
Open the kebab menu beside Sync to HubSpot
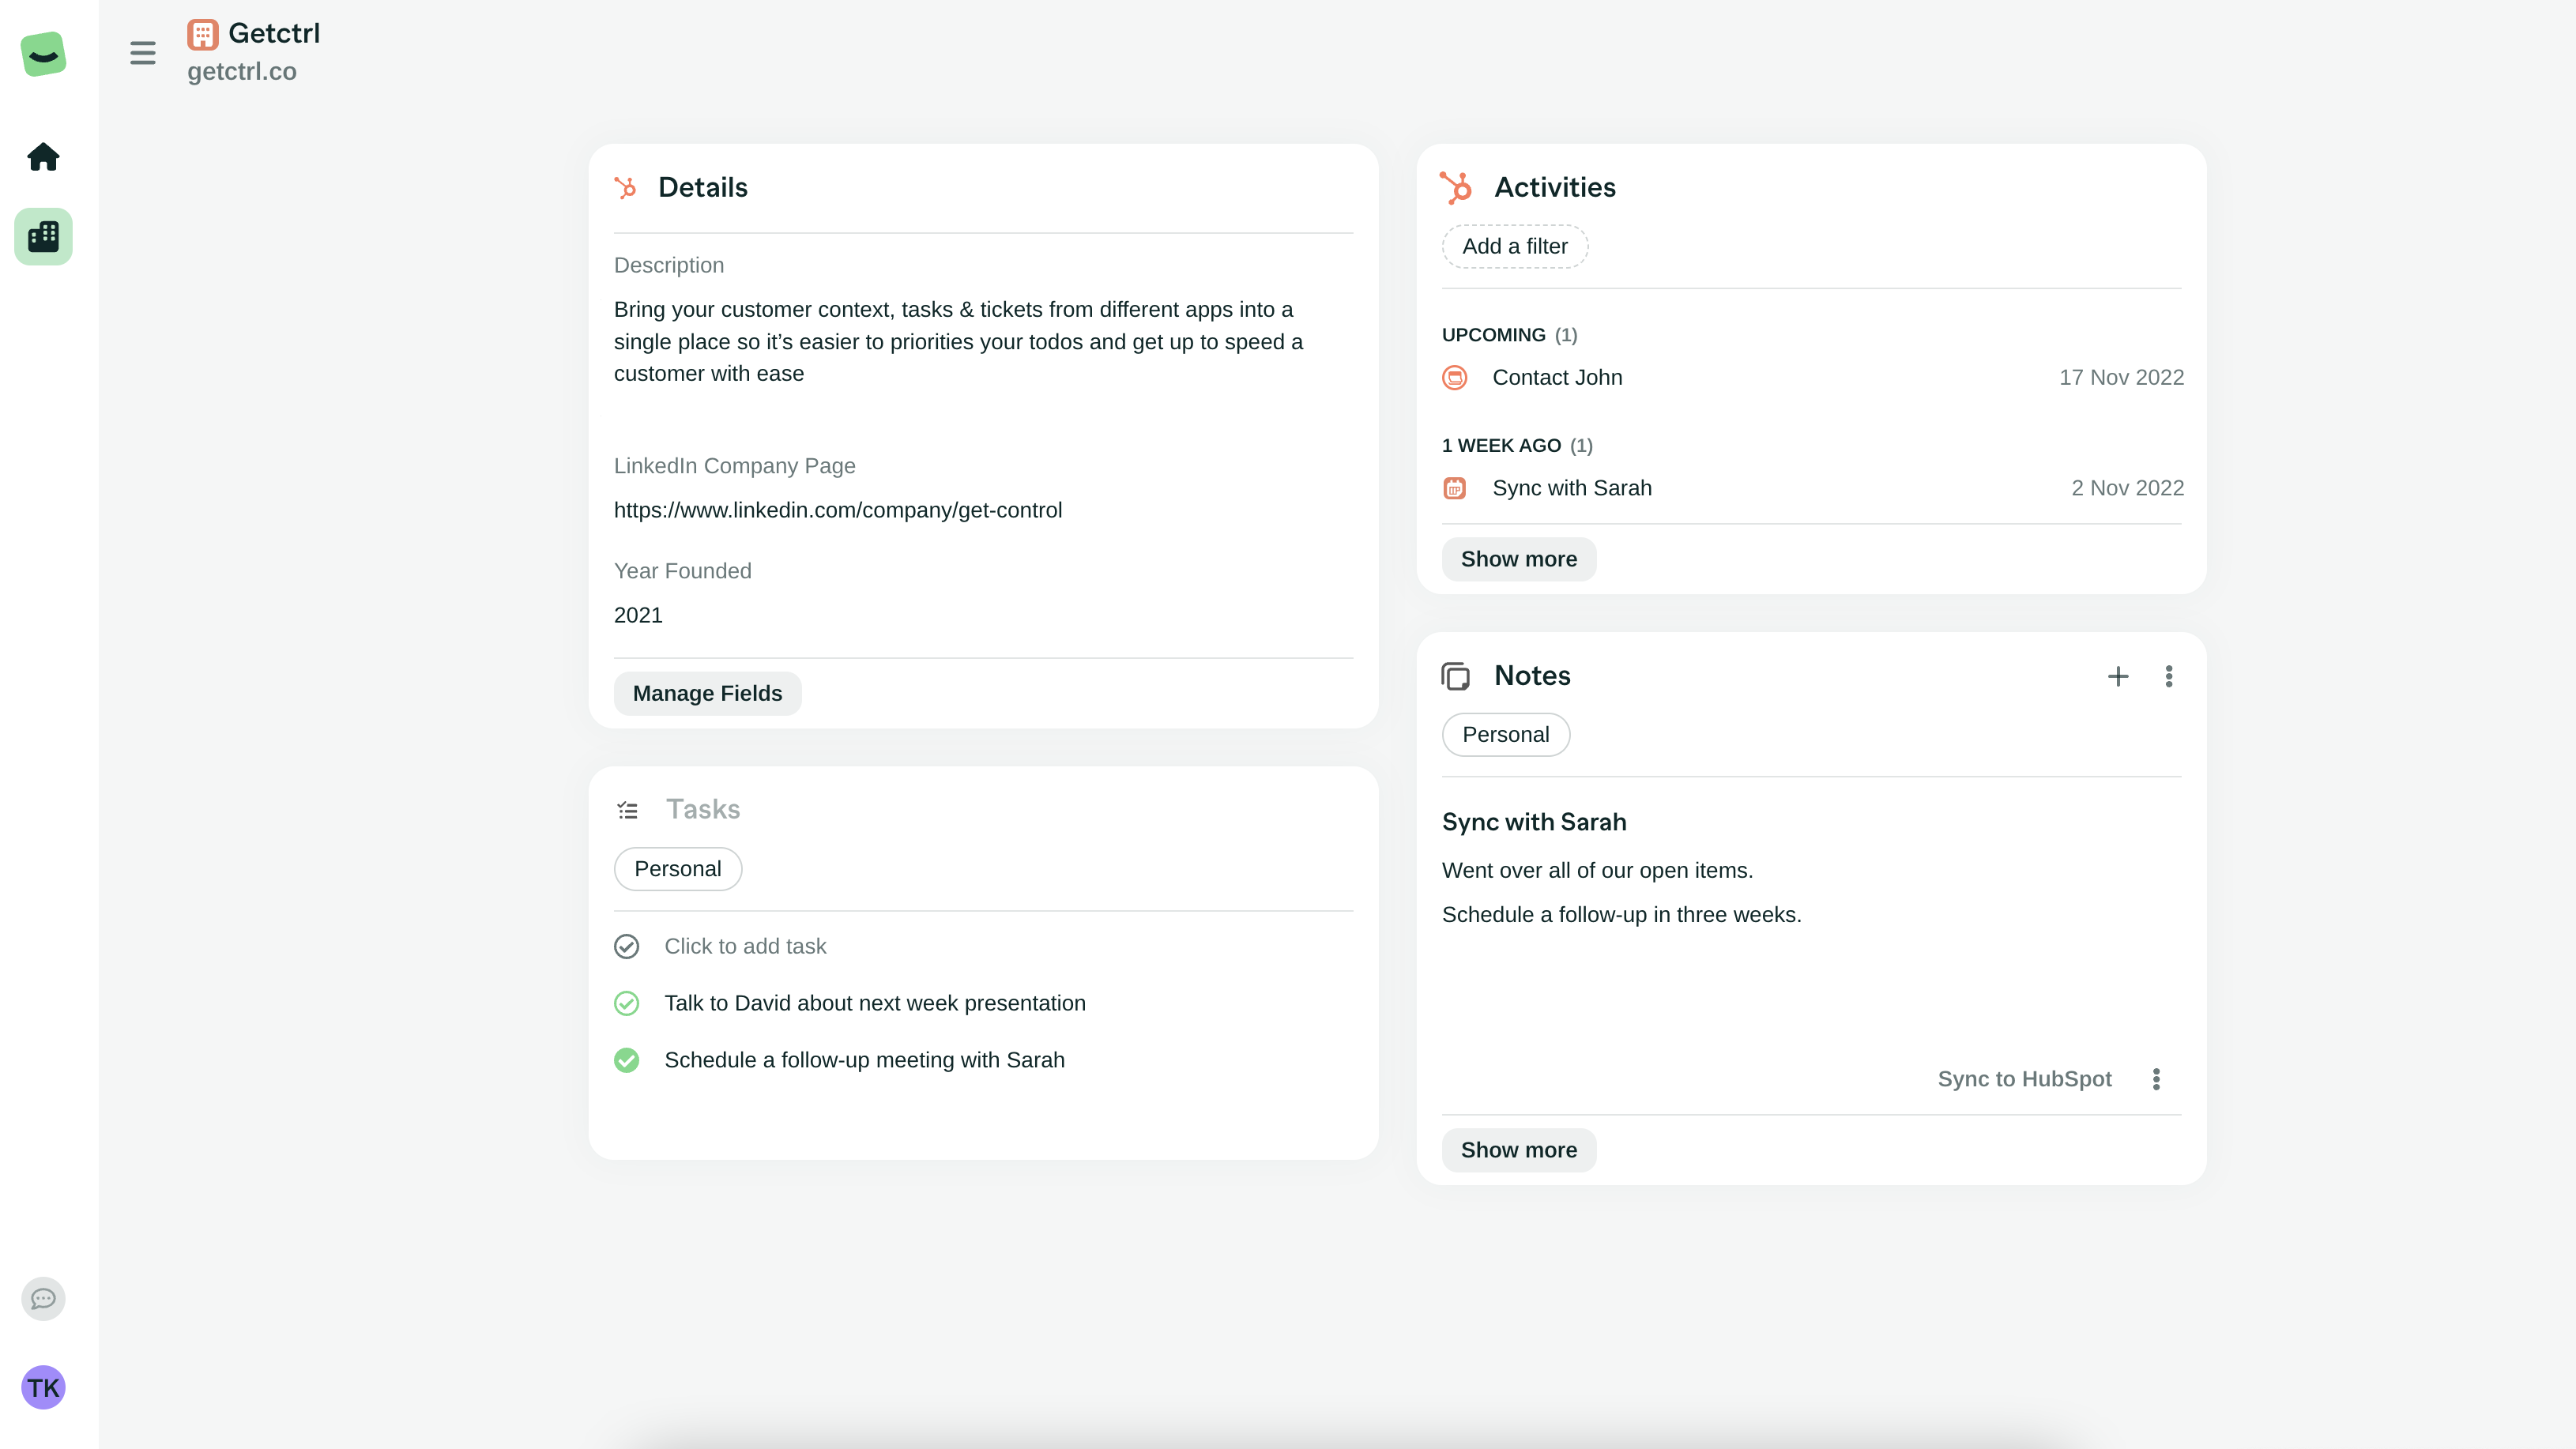(2157, 1079)
